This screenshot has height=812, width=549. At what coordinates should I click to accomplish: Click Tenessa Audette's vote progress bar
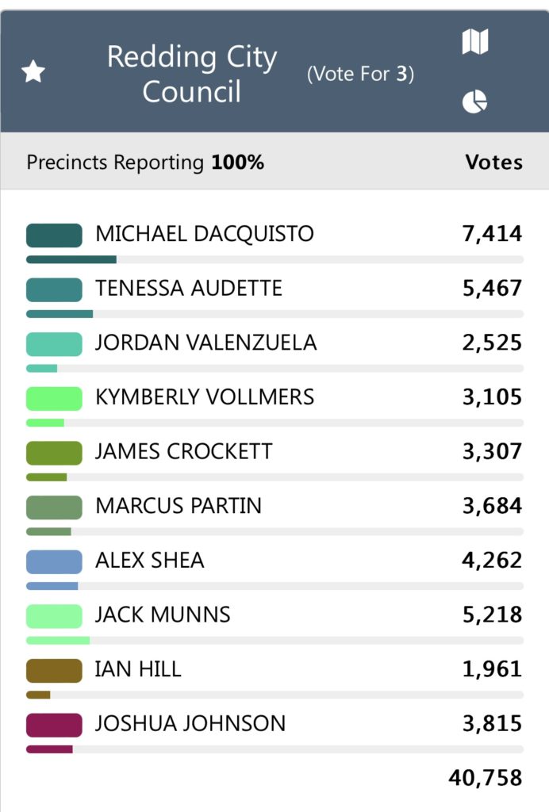pos(274,314)
